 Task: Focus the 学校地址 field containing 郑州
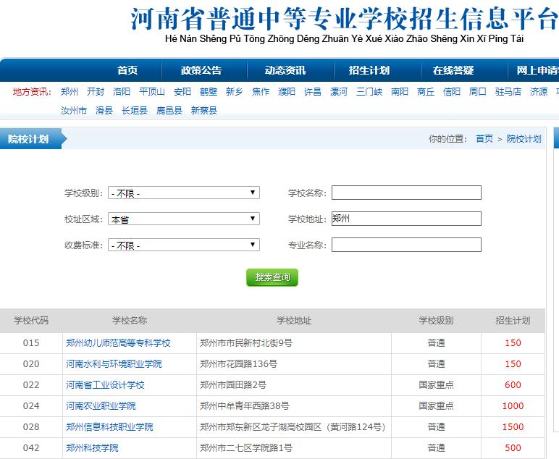click(406, 219)
